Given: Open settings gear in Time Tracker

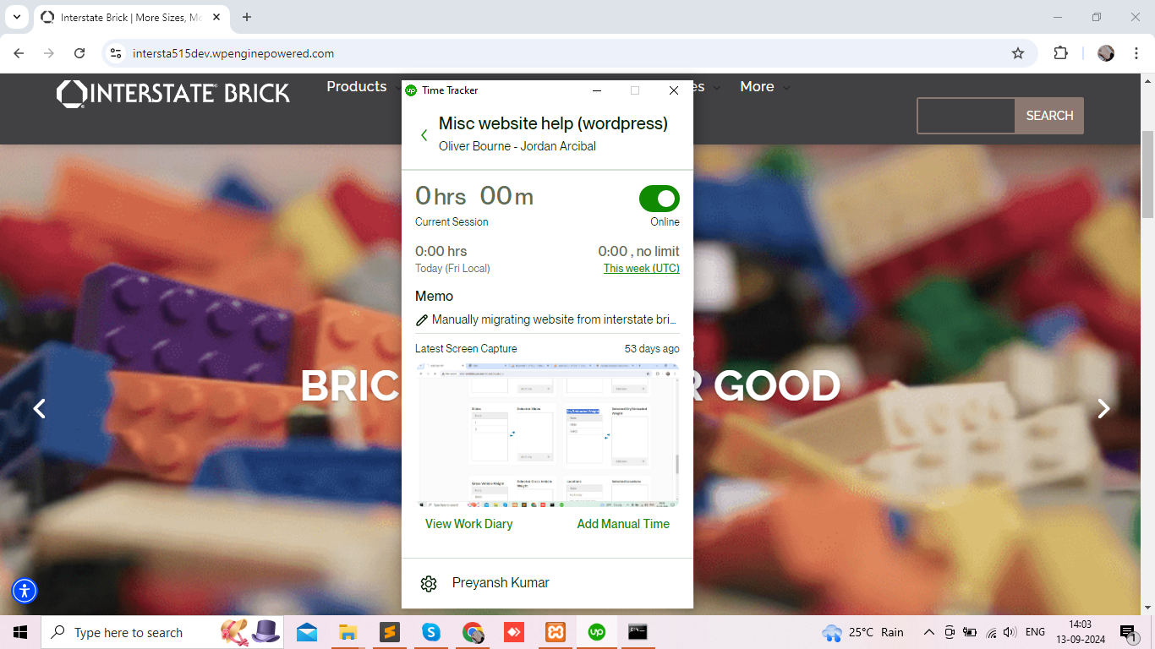Looking at the screenshot, I should coord(429,584).
